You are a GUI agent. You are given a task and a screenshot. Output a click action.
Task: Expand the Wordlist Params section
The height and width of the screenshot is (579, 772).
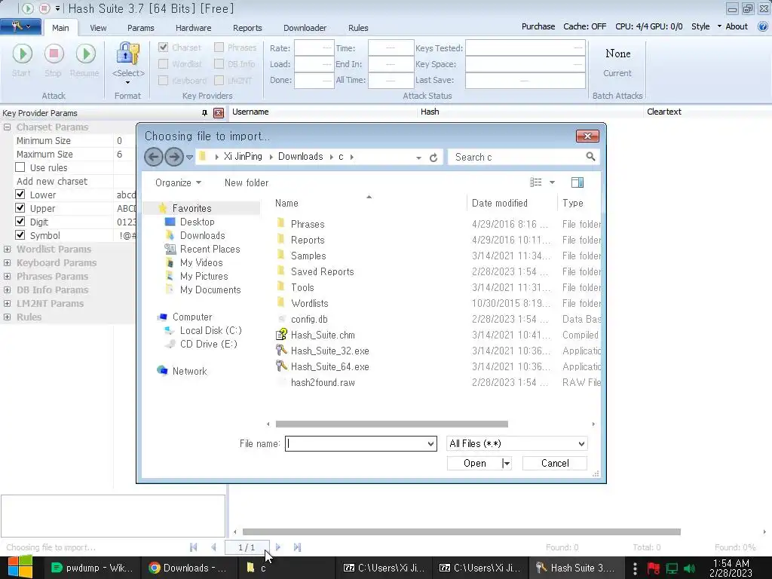[7, 249]
